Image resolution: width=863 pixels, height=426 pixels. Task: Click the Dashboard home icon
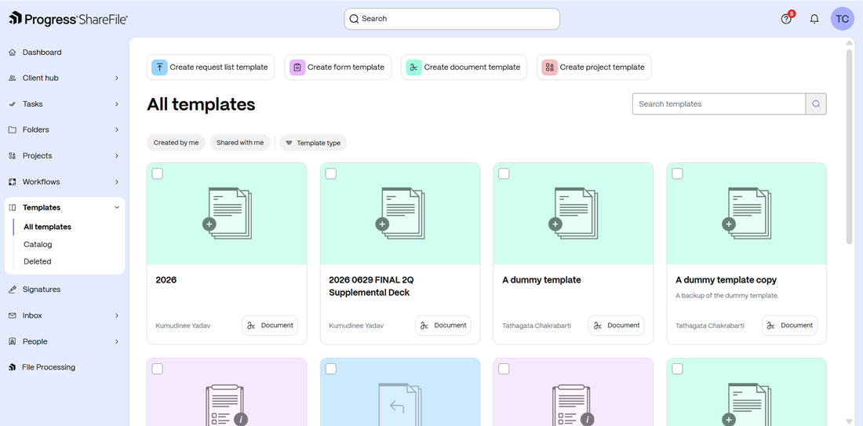point(12,53)
